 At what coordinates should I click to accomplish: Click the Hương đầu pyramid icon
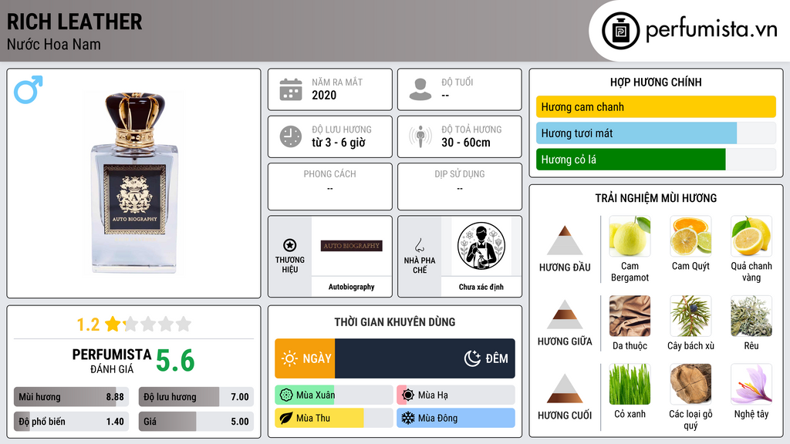click(x=565, y=240)
